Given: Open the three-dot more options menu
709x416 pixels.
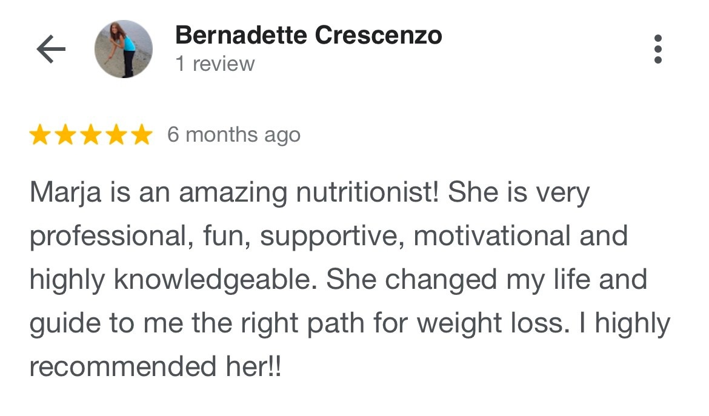Looking at the screenshot, I should click(658, 49).
